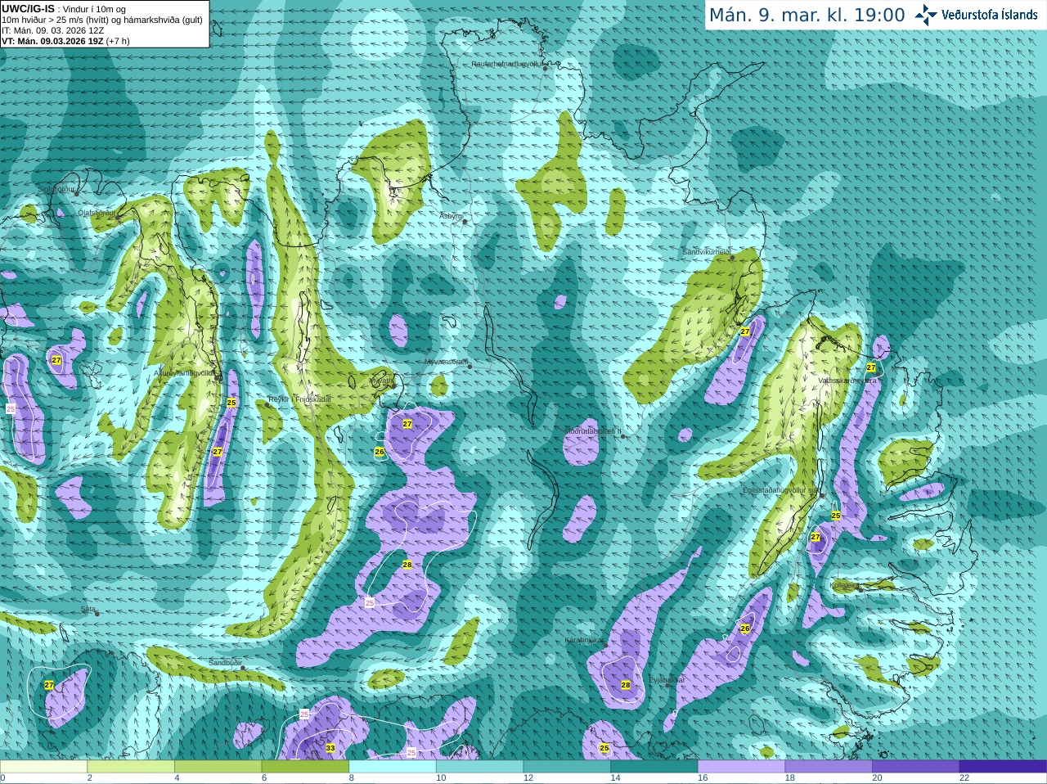Viewport: 1047px width, 784px height.
Task: Select the 16–18 m/s lavender legend swatch
Action: (x=741, y=766)
